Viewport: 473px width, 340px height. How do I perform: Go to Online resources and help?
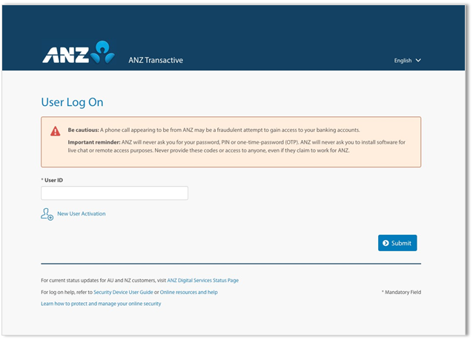click(189, 293)
